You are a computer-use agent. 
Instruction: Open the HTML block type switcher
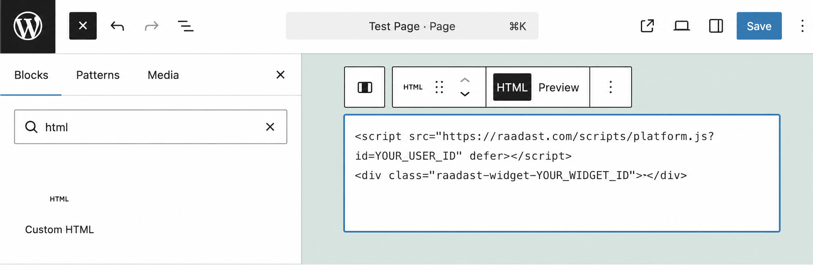tap(413, 87)
